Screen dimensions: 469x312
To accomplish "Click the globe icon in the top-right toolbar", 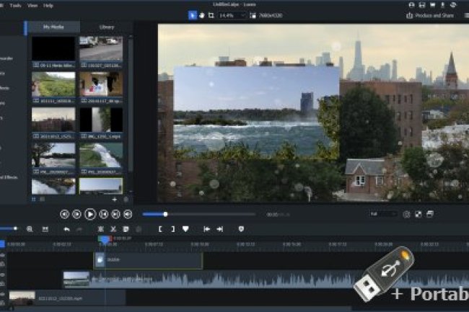I will click(453, 5).
